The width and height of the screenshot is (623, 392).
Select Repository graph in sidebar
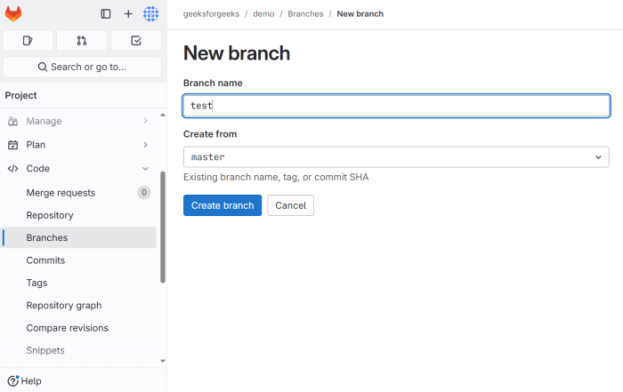click(64, 305)
